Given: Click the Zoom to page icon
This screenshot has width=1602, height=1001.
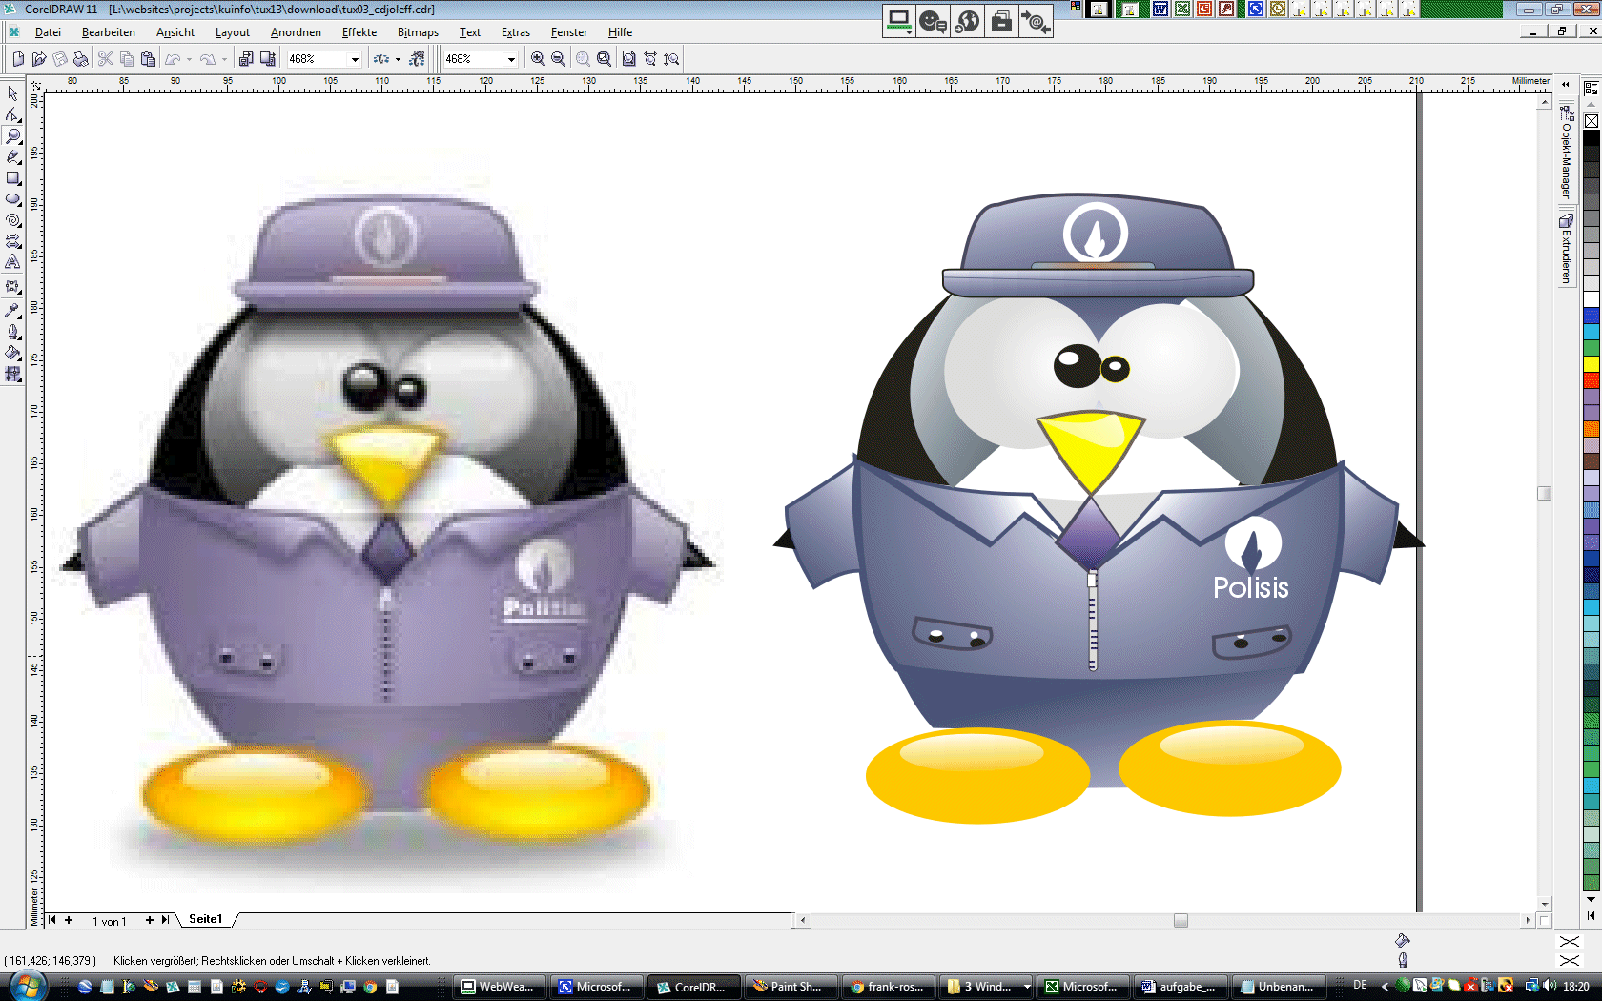Looking at the screenshot, I should 628,59.
